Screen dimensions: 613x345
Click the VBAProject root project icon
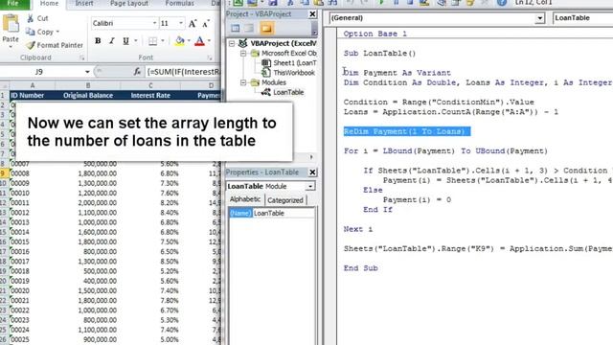click(242, 43)
